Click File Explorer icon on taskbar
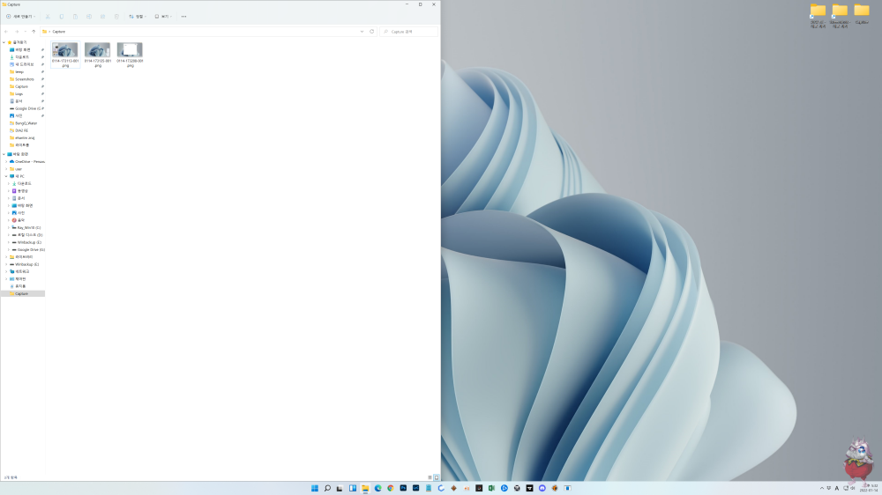This screenshot has width=882, height=495. (365, 488)
